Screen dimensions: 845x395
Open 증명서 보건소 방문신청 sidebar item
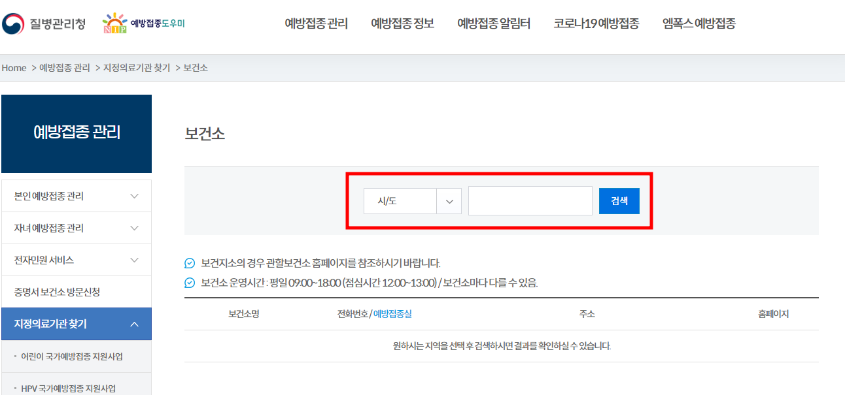77,292
